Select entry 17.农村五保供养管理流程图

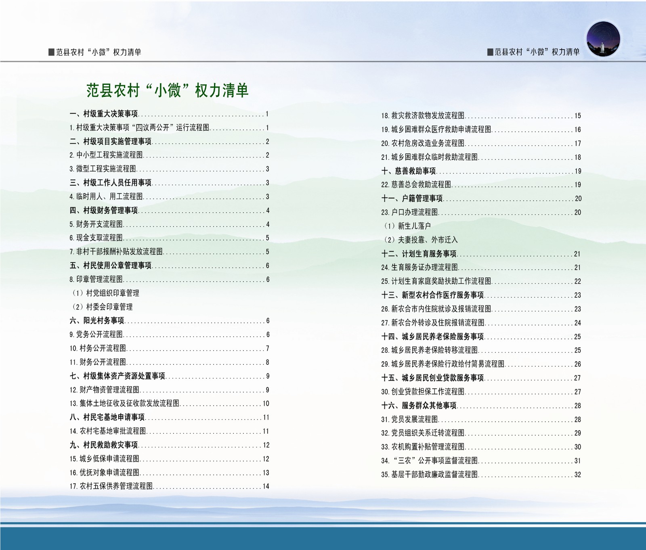[x=169, y=486]
